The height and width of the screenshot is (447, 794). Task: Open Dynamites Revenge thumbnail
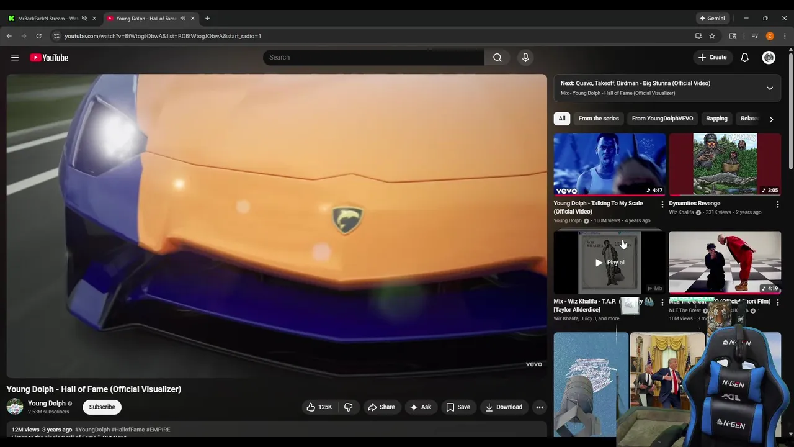(x=725, y=164)
